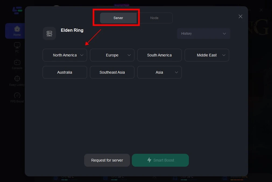Switch to the Node tab

tap(154, 18)
